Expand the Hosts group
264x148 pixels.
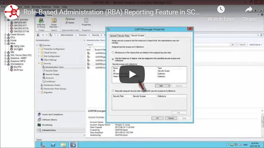pos(5,40)
